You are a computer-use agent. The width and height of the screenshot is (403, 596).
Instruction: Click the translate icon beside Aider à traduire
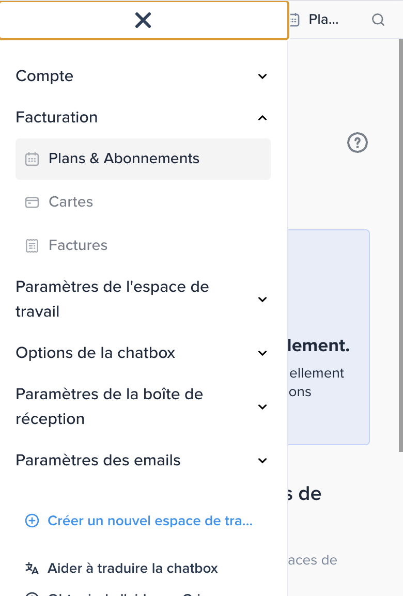tap(32, 568)
